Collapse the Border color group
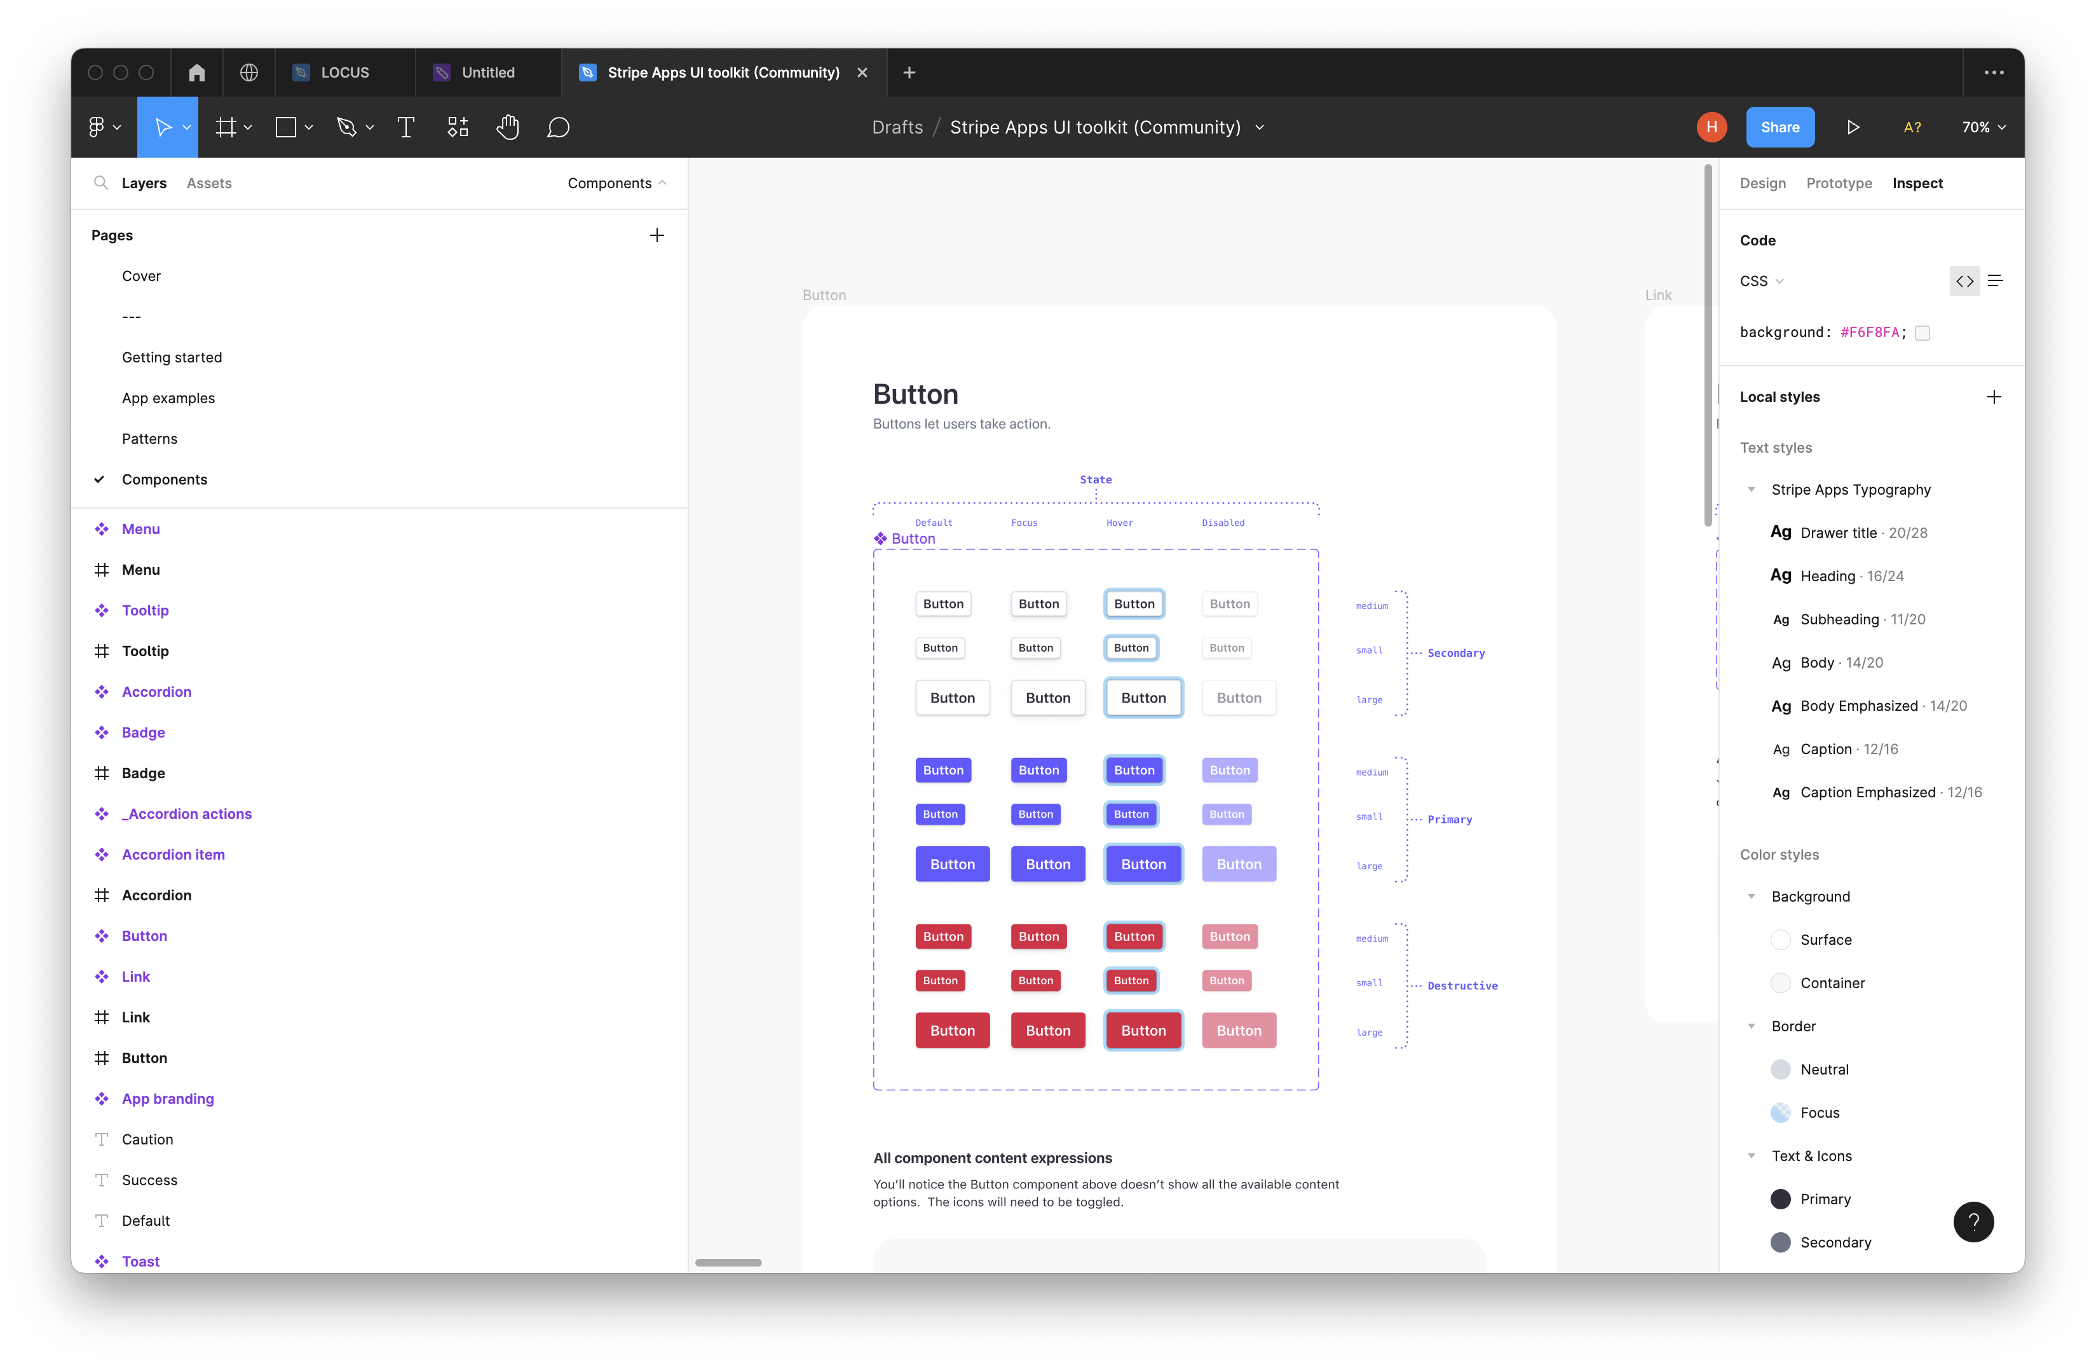 click(1752, 1026)
